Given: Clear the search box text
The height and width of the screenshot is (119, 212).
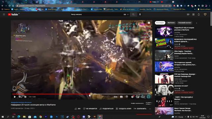Looking at the screenshot, I should (128, 15).
